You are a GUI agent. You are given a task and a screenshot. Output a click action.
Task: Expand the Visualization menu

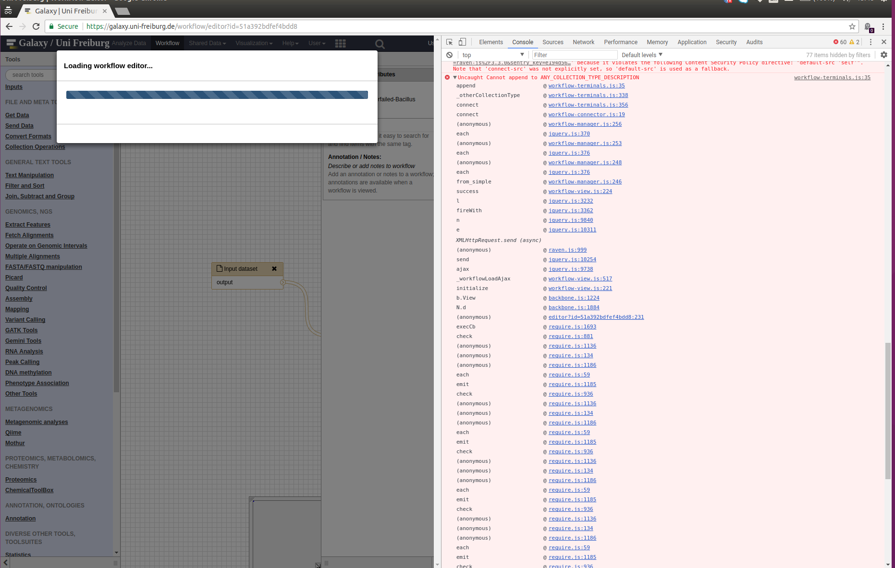pos(254,43)
